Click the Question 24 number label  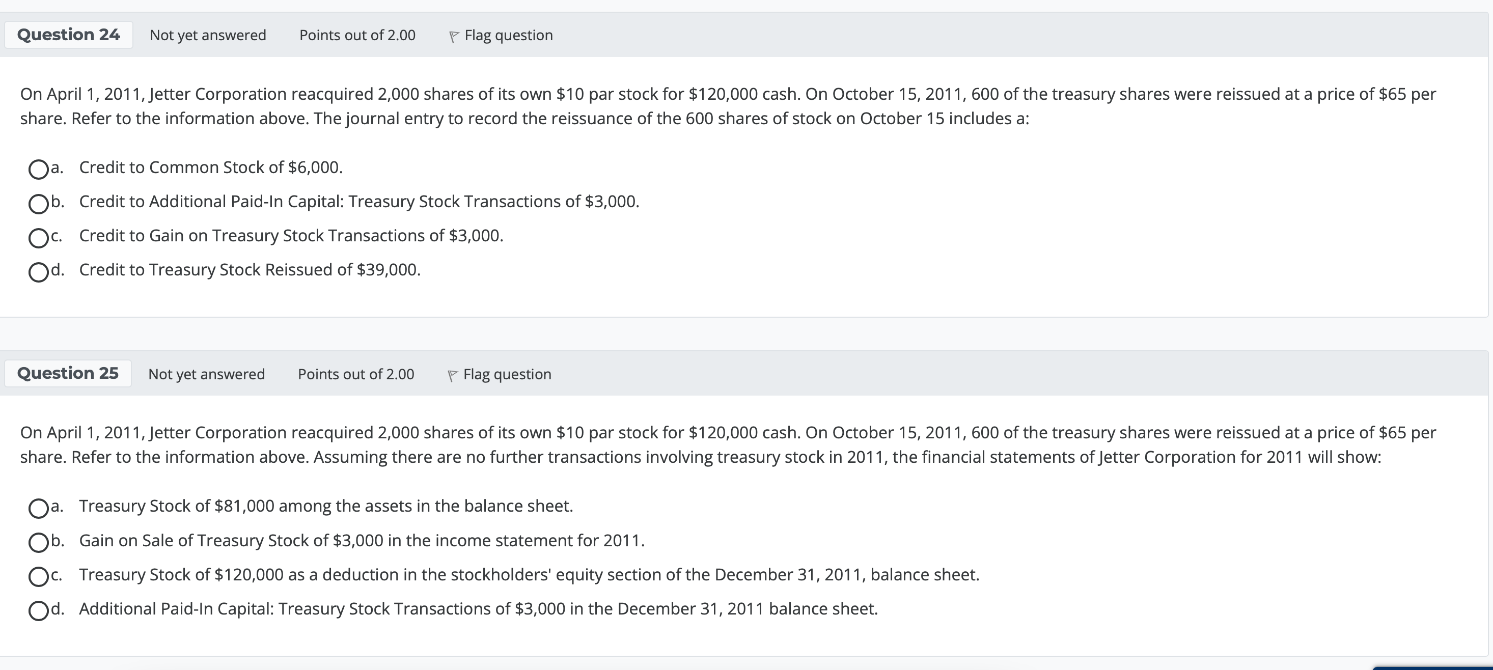pos(68,35)
